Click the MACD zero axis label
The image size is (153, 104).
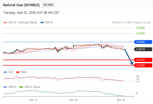click(x=137, y=93)
